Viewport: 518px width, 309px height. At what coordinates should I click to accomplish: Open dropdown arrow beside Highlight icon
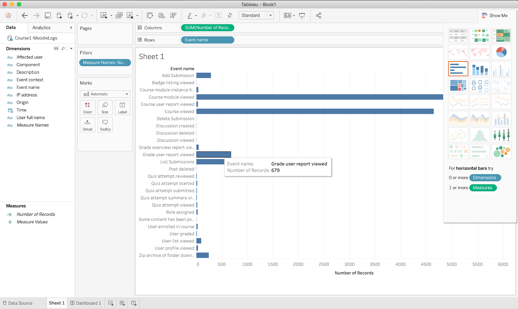[x=196, y=16]
